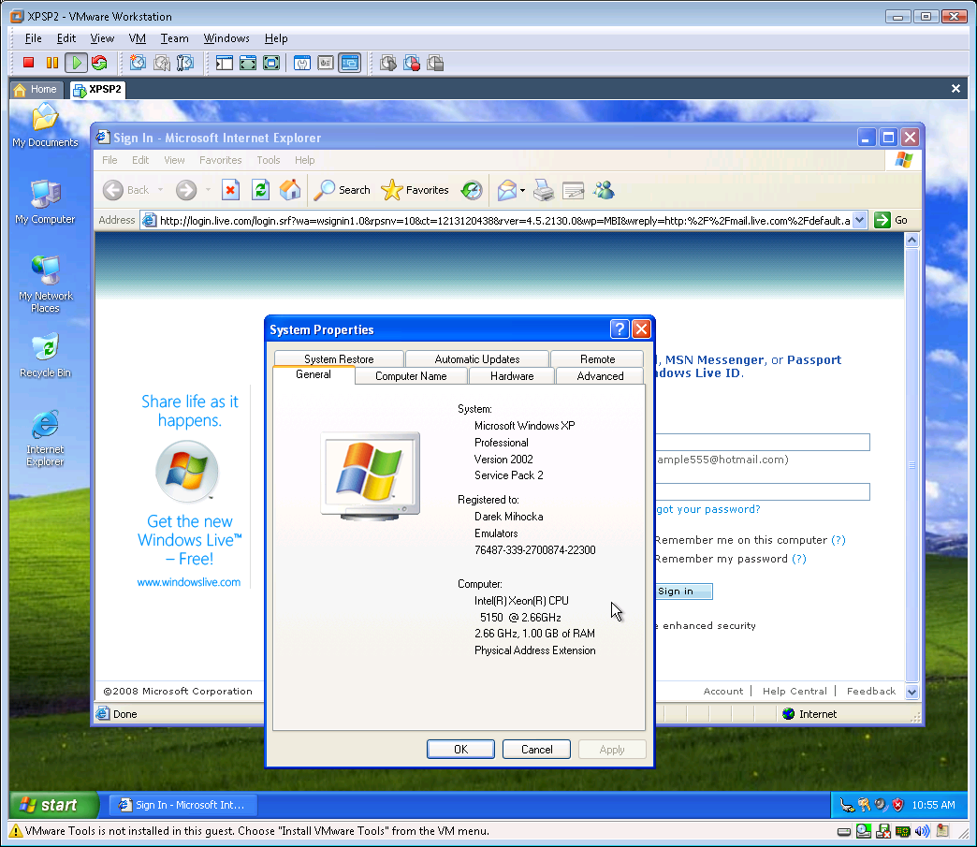The height and width of the screenshot is (847, 977).
Task: Click the green Go arrow button
Action: tap(882, 220)
